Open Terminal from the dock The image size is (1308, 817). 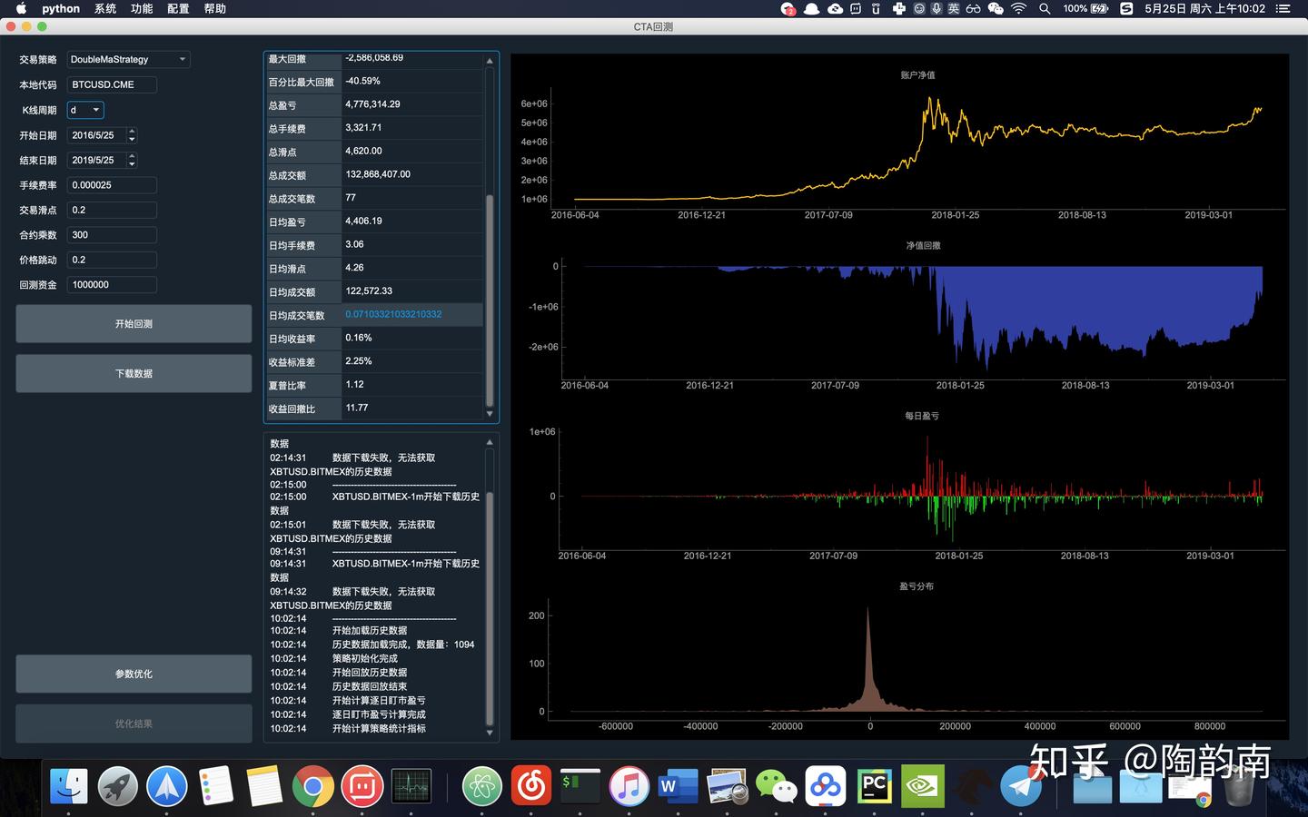point(580,786)
